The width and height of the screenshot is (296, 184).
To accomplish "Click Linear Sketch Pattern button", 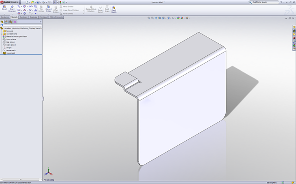I will pos(69,10).
